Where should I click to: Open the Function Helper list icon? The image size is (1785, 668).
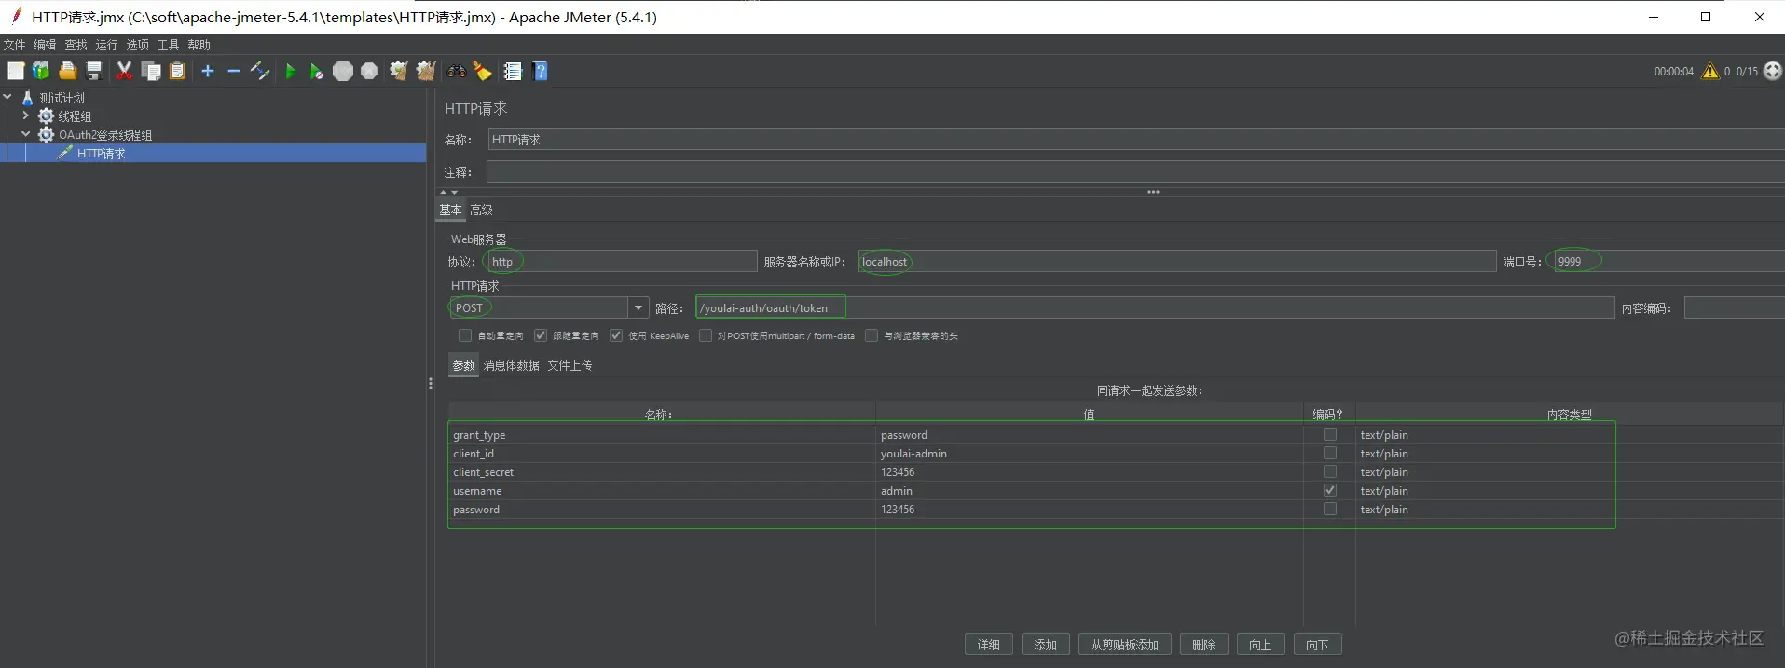pyautogui.click(x=513, y=71)
